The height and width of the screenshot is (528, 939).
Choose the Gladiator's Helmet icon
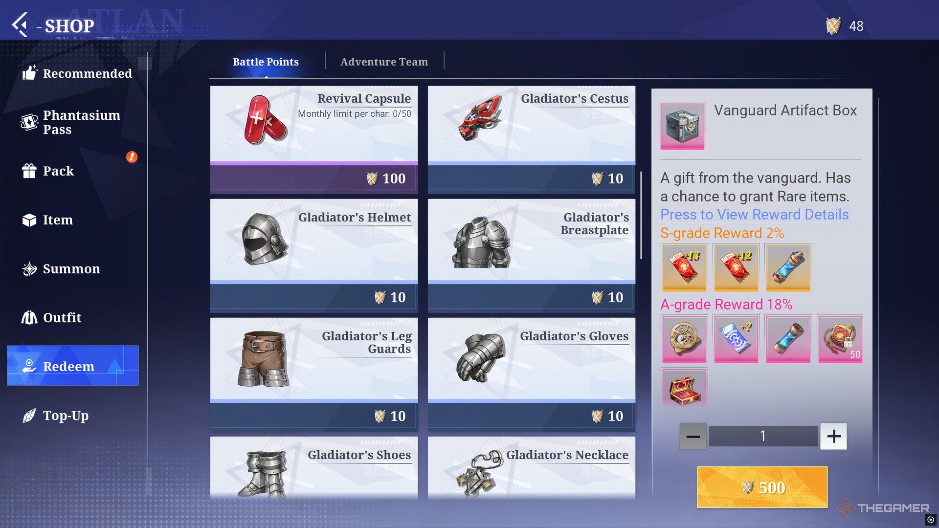coord(265,240)
